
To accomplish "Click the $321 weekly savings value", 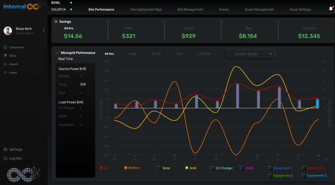I will click(129, 36).
